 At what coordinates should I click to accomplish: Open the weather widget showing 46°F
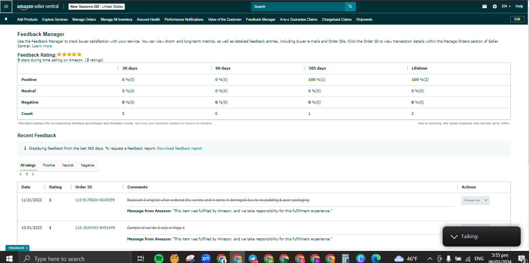pyautogui.click(x=406, y=258)
